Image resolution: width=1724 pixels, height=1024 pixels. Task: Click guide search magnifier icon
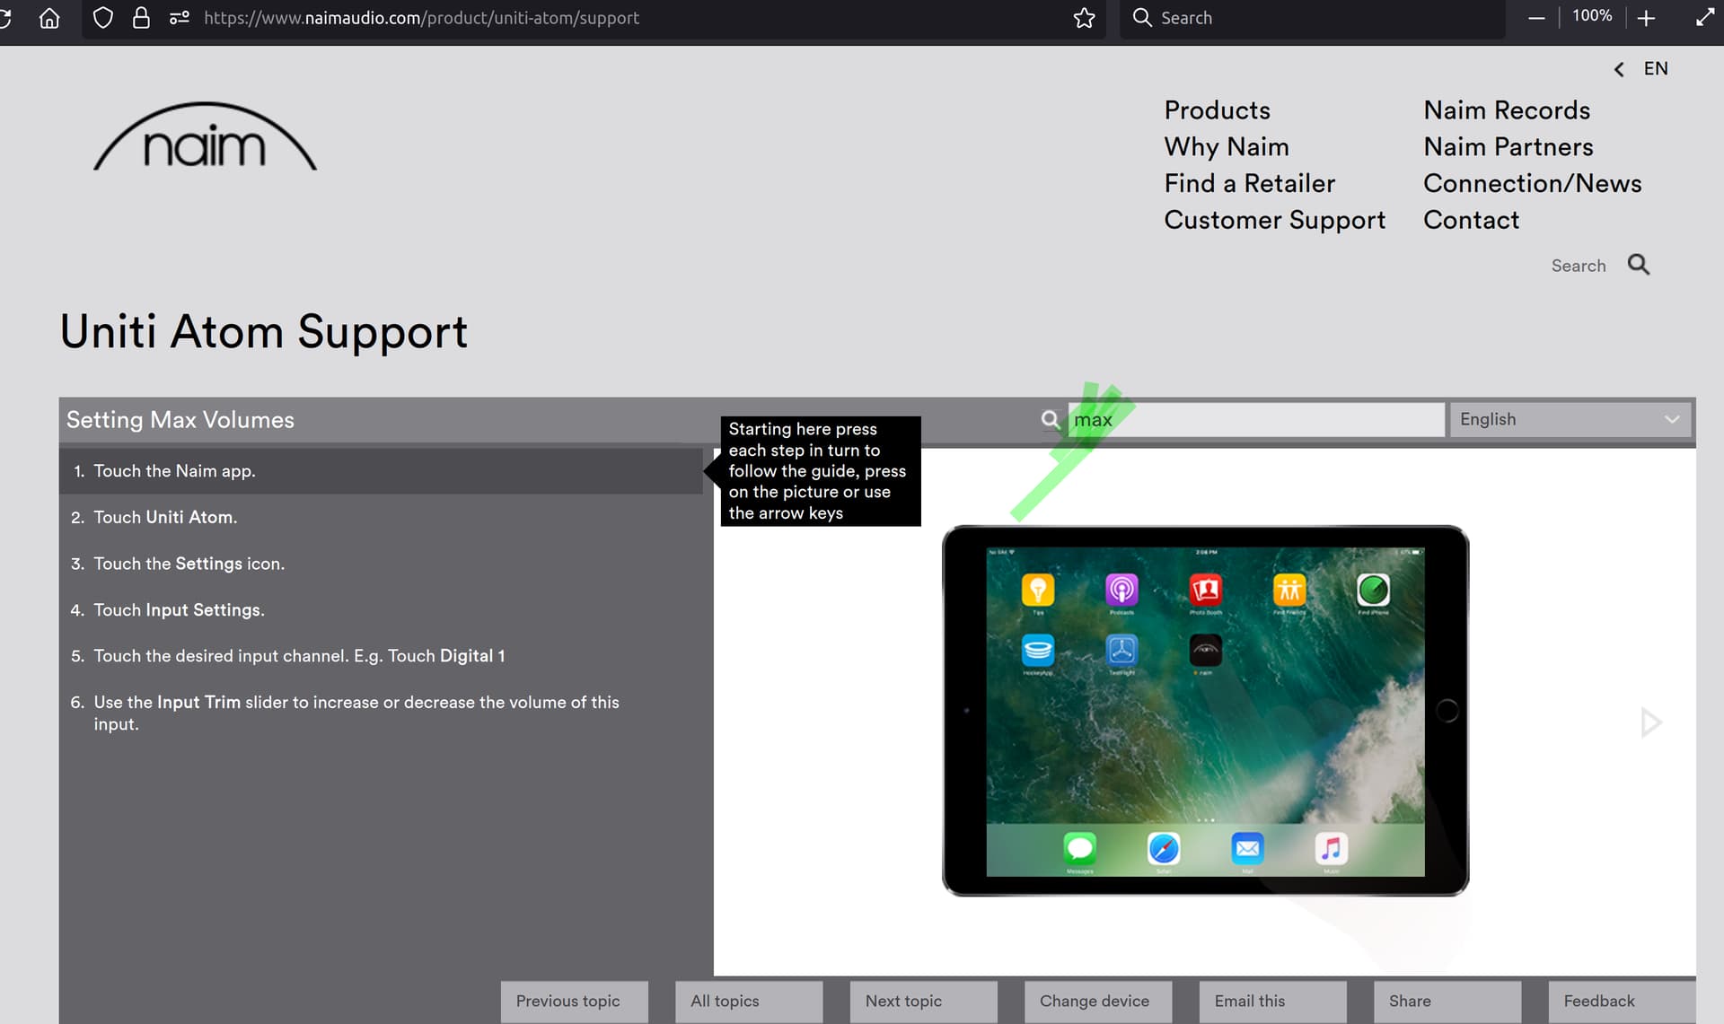[x=1050, y=419]
